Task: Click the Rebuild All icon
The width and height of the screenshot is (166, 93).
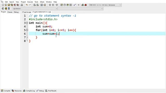Action: pyautogui.click(x=71, y=5)
